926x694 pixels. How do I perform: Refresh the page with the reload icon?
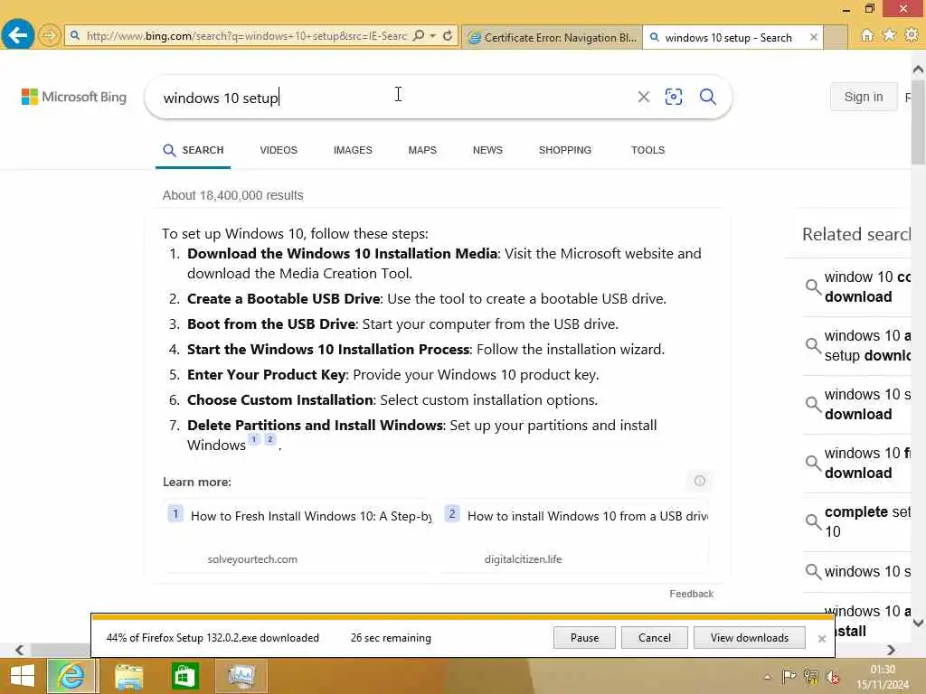[x=448, y=36]
